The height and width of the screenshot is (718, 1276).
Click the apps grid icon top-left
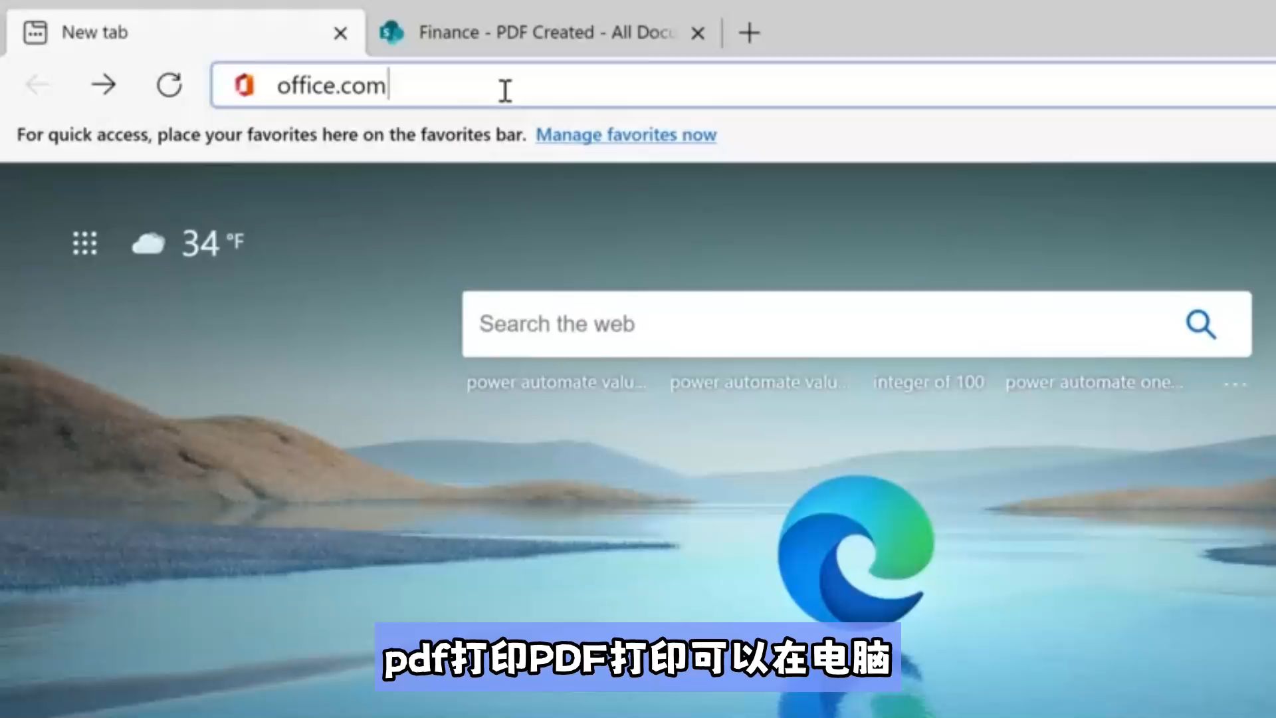click(85, 243)
